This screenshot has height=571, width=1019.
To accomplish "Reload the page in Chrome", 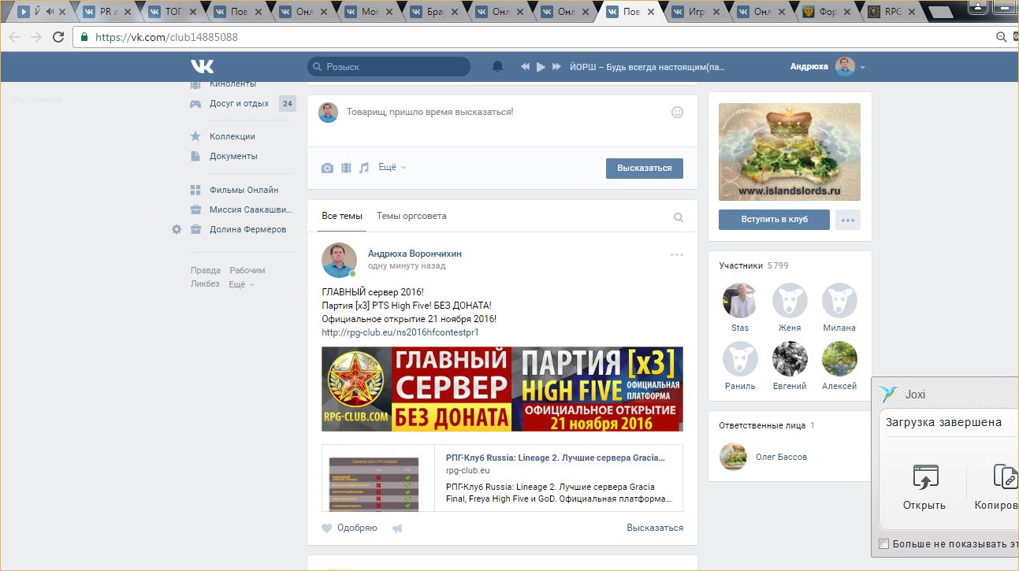I will point(58,37).
